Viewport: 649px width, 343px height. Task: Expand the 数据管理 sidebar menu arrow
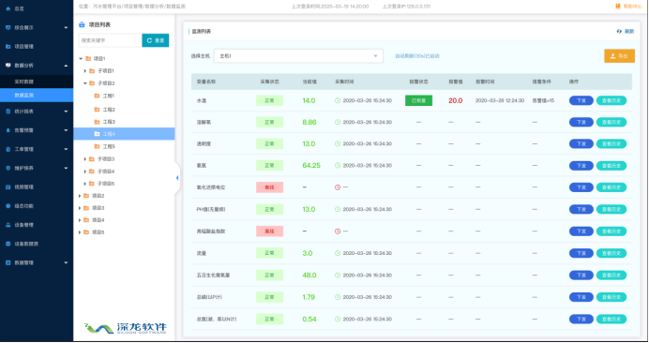[x=66, y=262]
